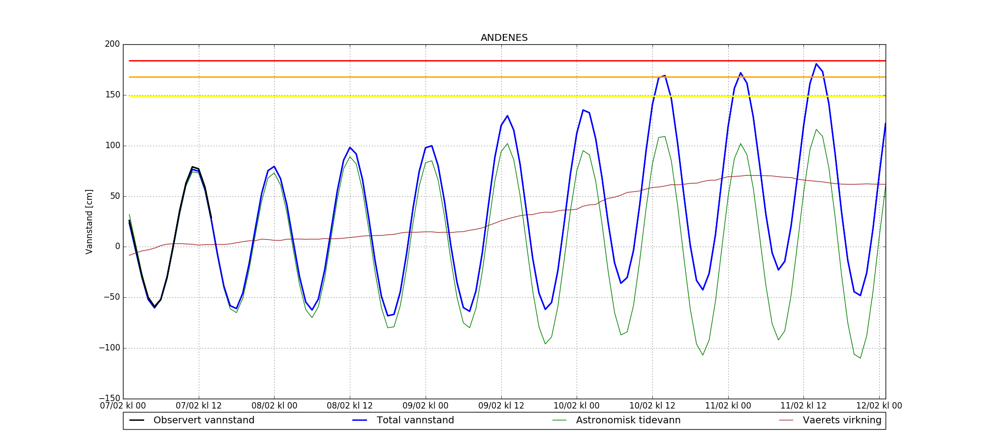Click the legend entry "Astronomisk tidevann"
The width and height of the screenshot is (984, 443).
click(628, 420)
